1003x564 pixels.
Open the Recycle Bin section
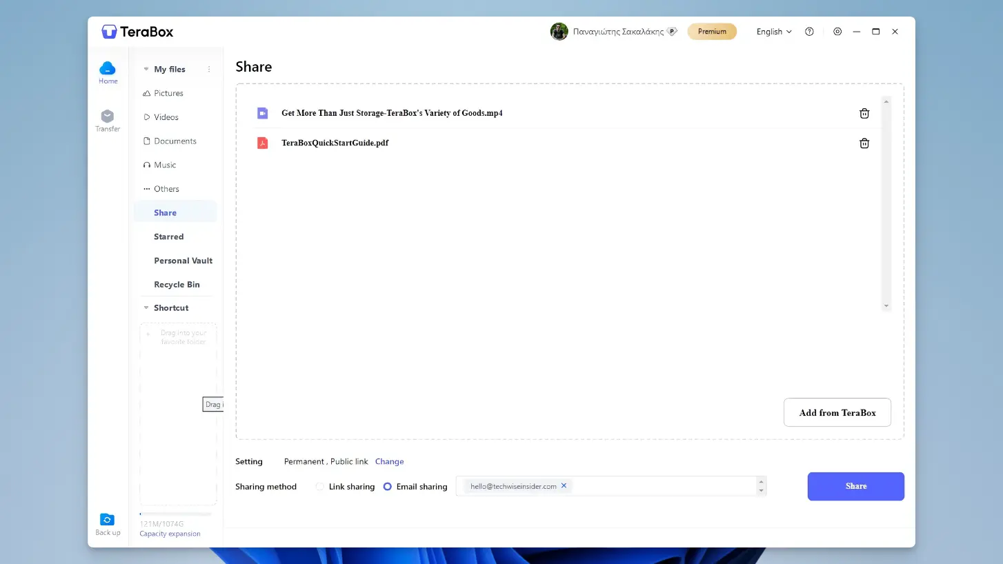(x=177, y=284)
